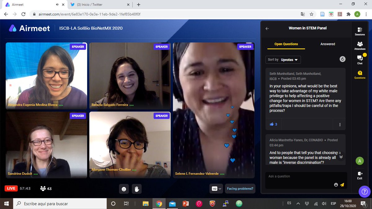Open PowerPoint from the taskbar
Screen dimensions: 372x209
(186, 203)
